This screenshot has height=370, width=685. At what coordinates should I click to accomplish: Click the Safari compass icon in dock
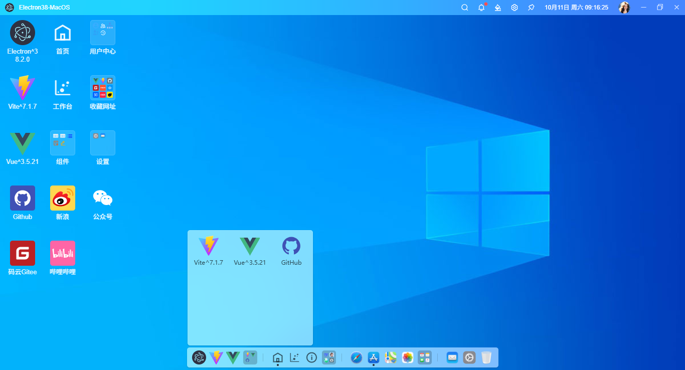(357, 357)
